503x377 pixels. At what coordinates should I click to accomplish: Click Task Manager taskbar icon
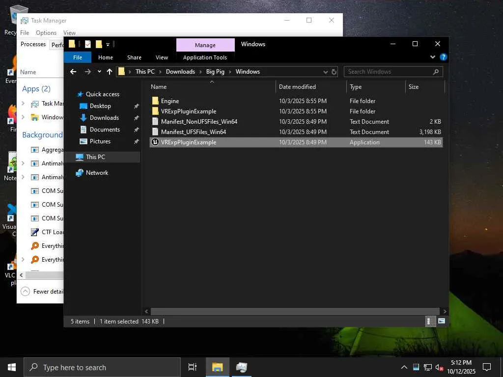point(241,367)
